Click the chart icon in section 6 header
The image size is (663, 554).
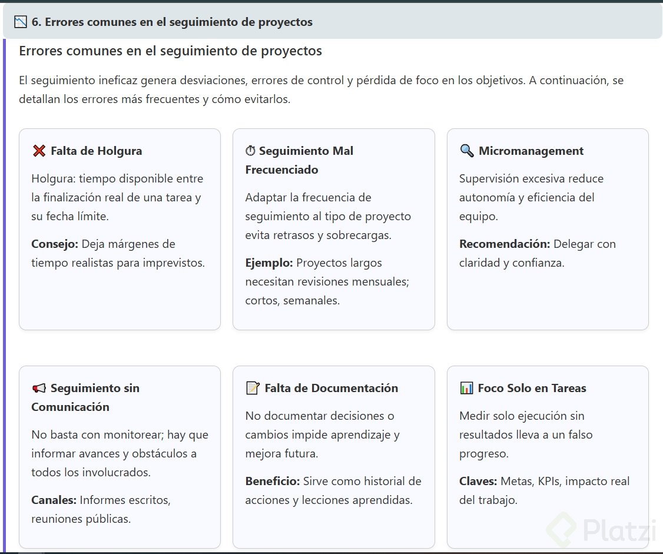pos(21,22)
